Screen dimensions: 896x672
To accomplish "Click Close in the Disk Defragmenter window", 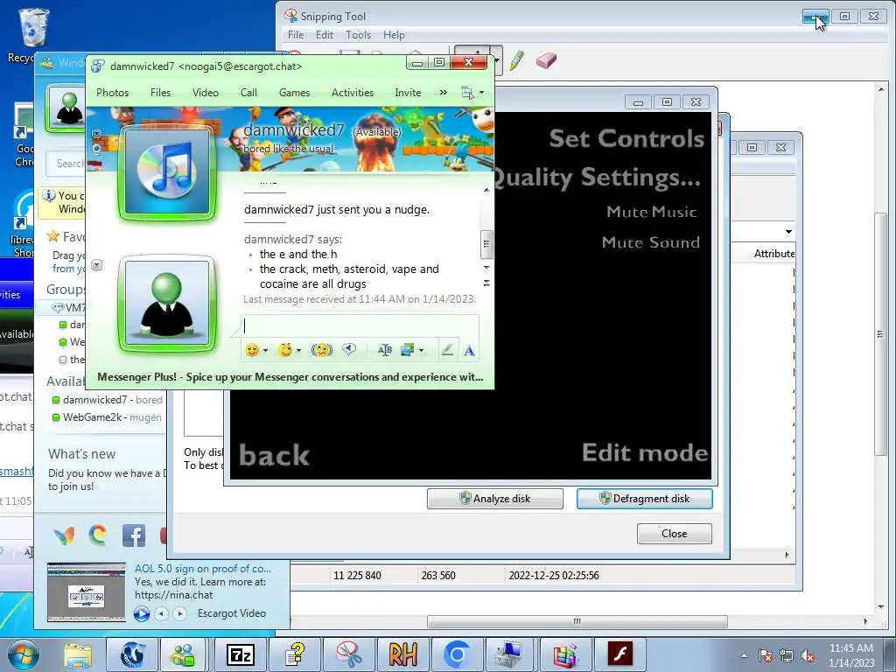I will click(675, 534).
